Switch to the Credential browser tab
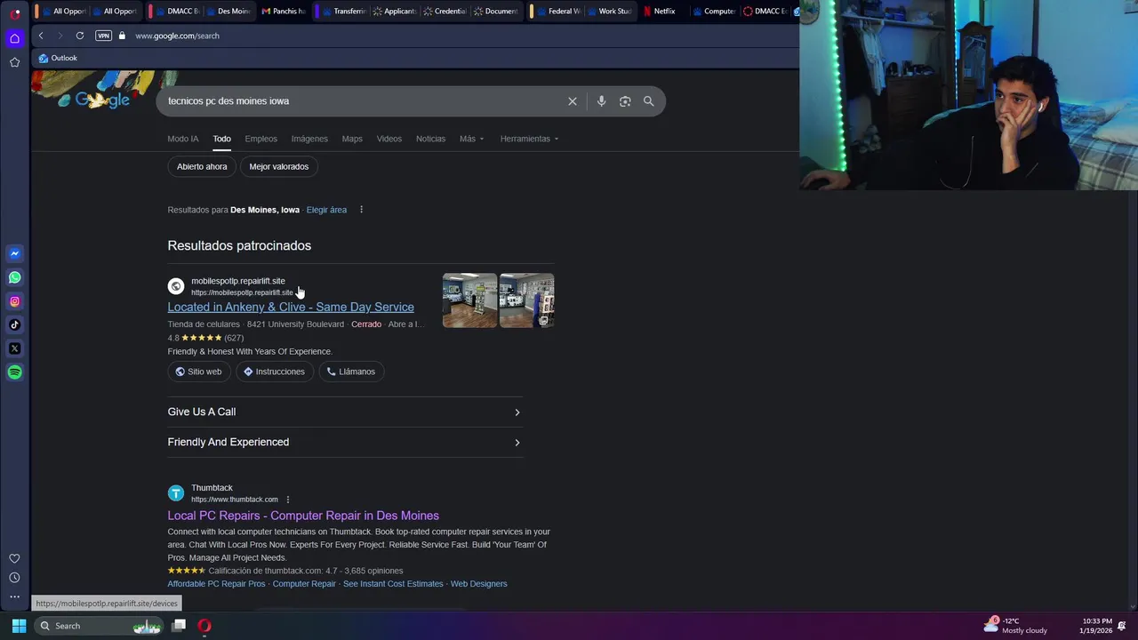The width and height of the screenshot is (1138, 640). coord(445,12)
